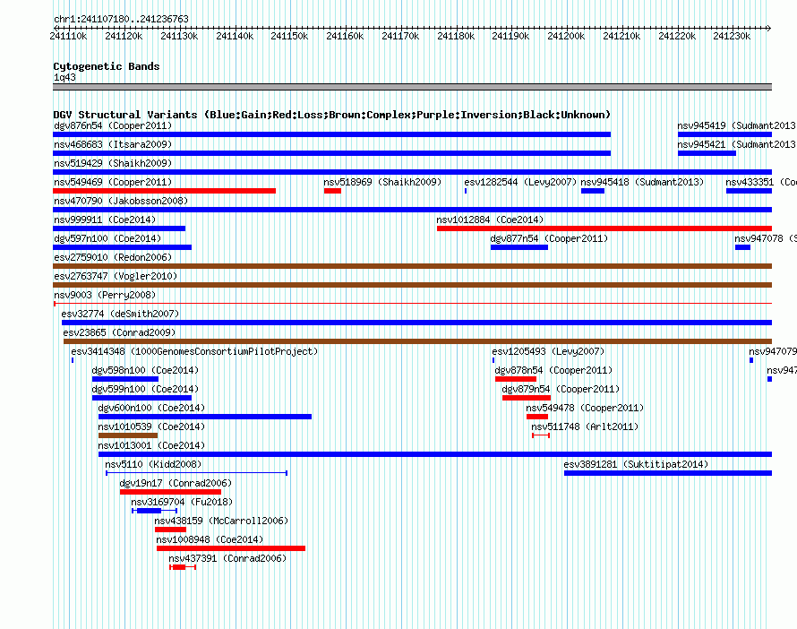
Task: Click the esv3414348 1000GenomesConsortiumPilotProject label
Action: pos(194,351)
